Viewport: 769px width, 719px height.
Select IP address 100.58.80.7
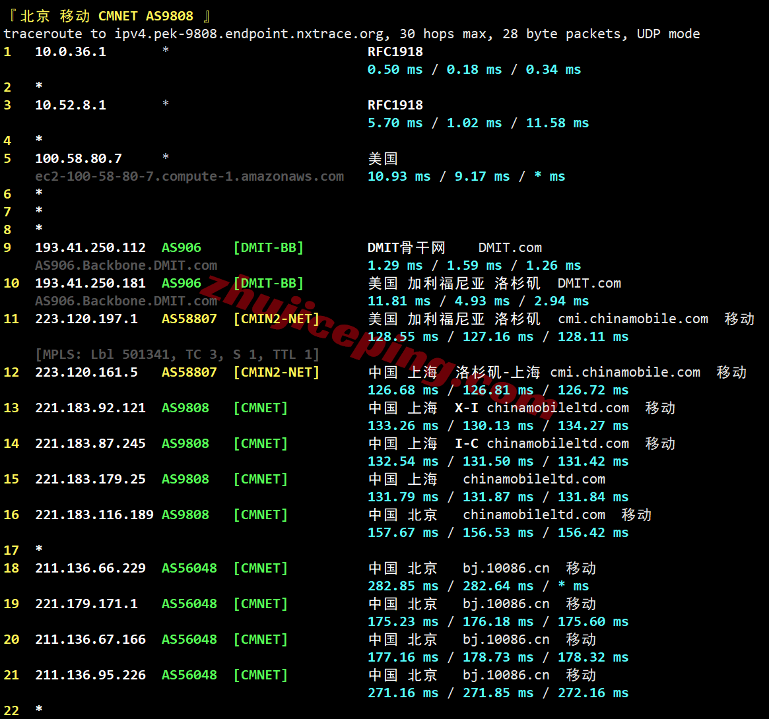79,158
